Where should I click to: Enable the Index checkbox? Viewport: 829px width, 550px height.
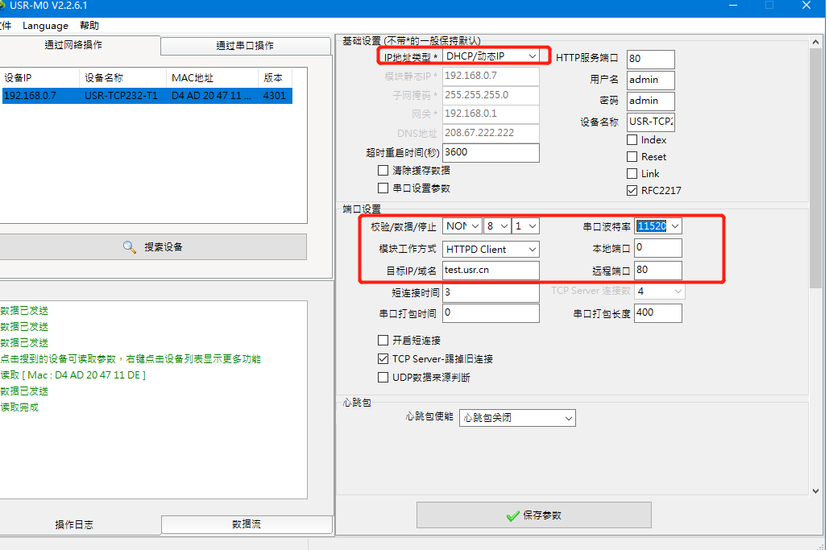(x=632, y=140)
